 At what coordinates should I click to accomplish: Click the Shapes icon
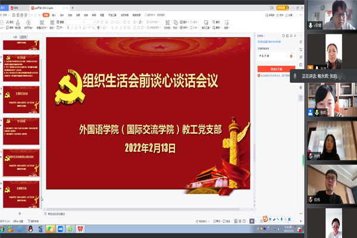click(x=176, y=23)
